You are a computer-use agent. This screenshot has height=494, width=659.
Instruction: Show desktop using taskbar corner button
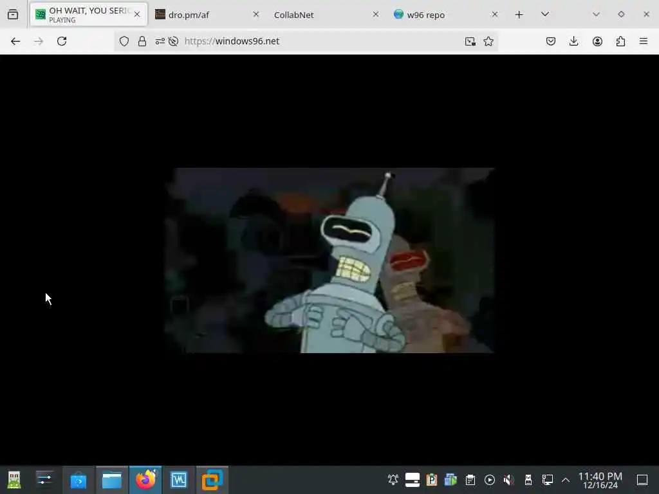click(x=642, y=480)
